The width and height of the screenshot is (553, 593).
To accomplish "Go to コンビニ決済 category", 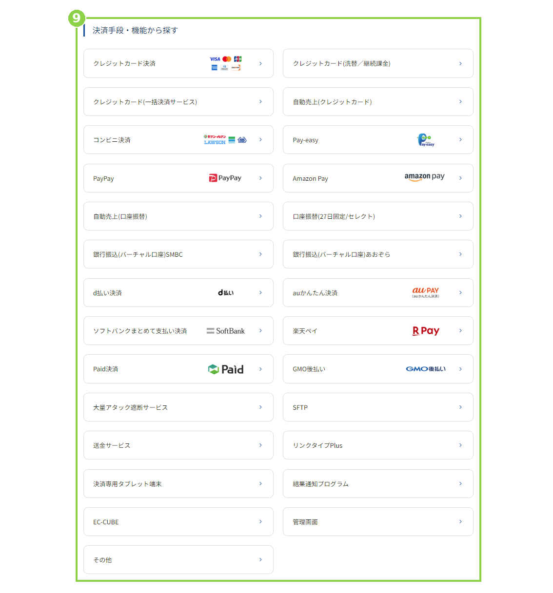I will pyautogui.click(x=178, y=140).
